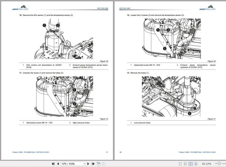Click the previous view icon
The height and width of the screenshot is (167, 226).
click(x=98, y=164)
